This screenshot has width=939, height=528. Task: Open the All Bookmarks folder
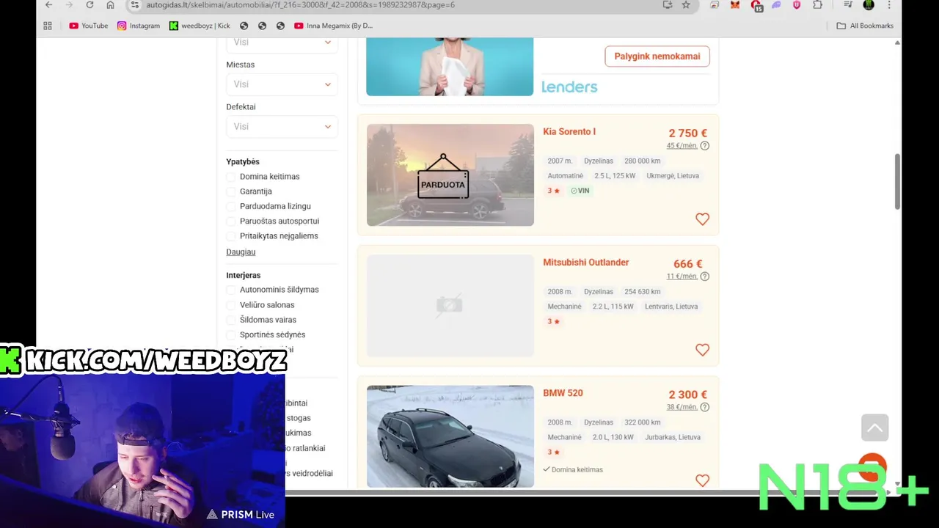click(x=865, y=26)
